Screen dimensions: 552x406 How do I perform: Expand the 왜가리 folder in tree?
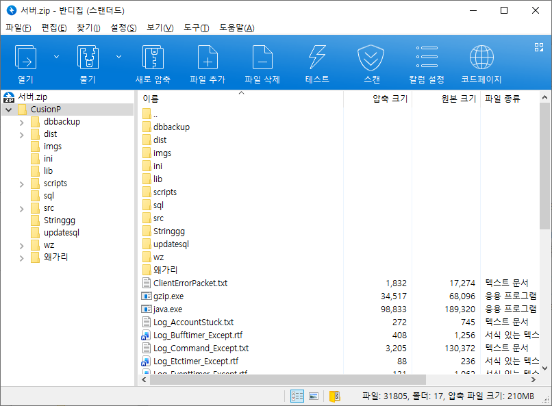pos(21,258)
